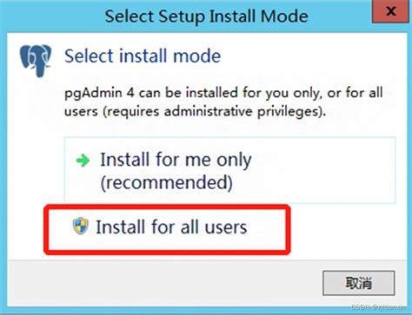Click the Select Setup Install Mode title bar
The height and width of the screenshot is (315, 412).
click(206, 16)
